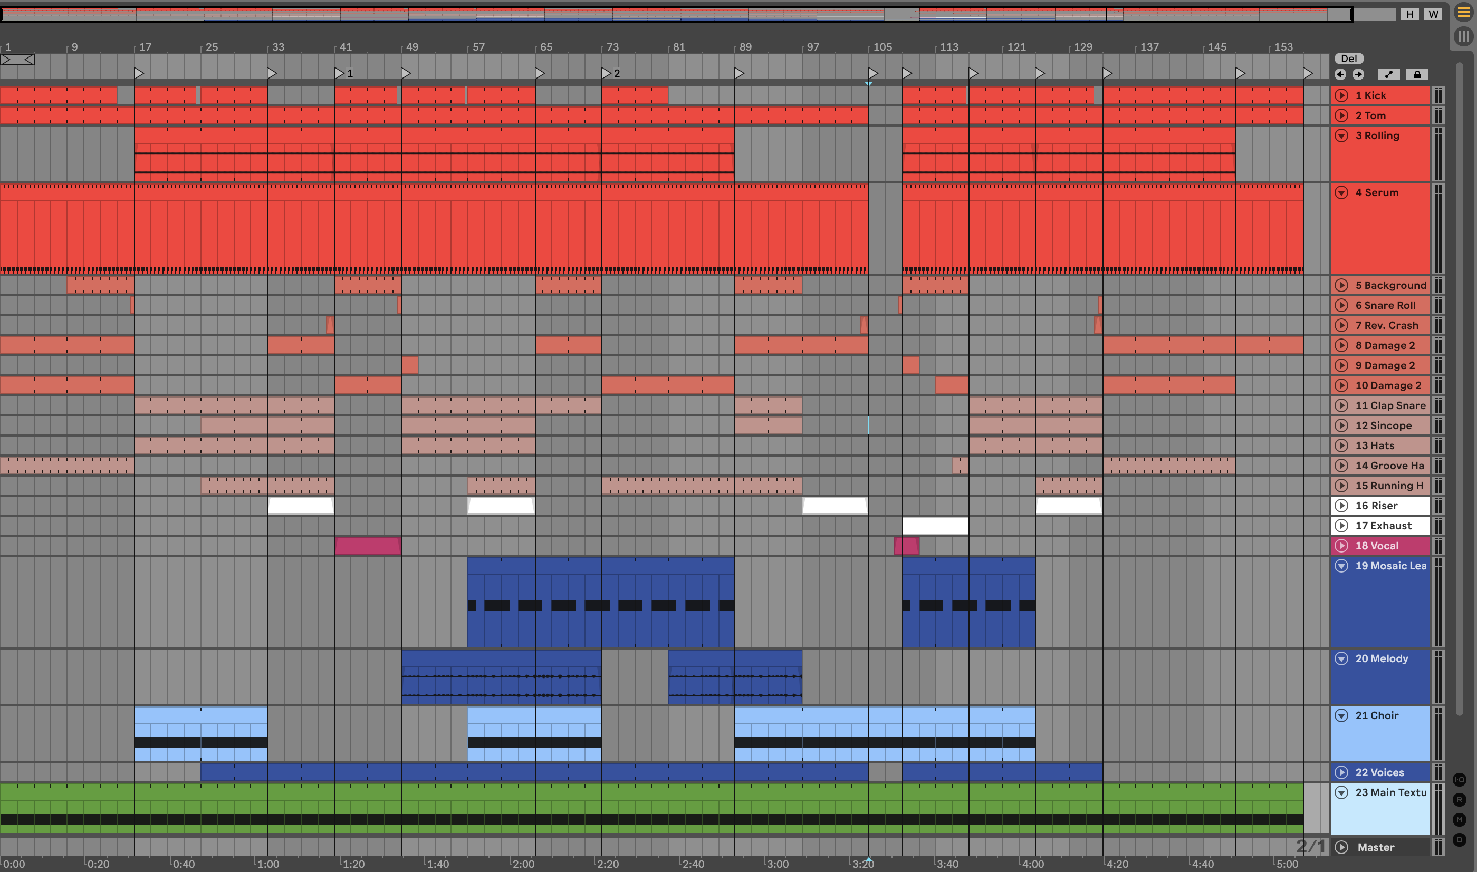Toggle Optimize Arrangement Height (H)
1477x872 pixels.
[1409, 14]
